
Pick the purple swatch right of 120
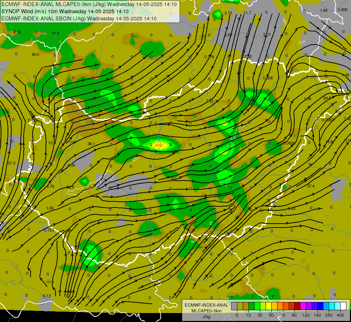click(x=309, y=306)
